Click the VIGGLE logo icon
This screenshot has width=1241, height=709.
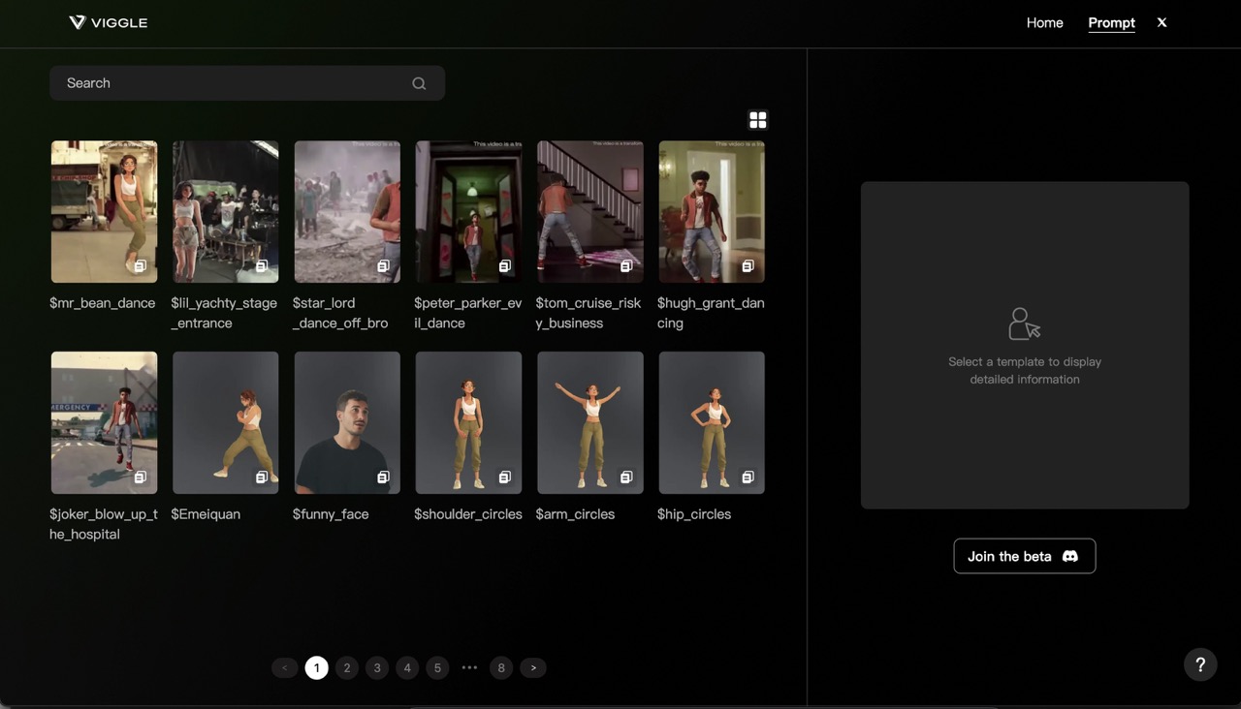78,21
